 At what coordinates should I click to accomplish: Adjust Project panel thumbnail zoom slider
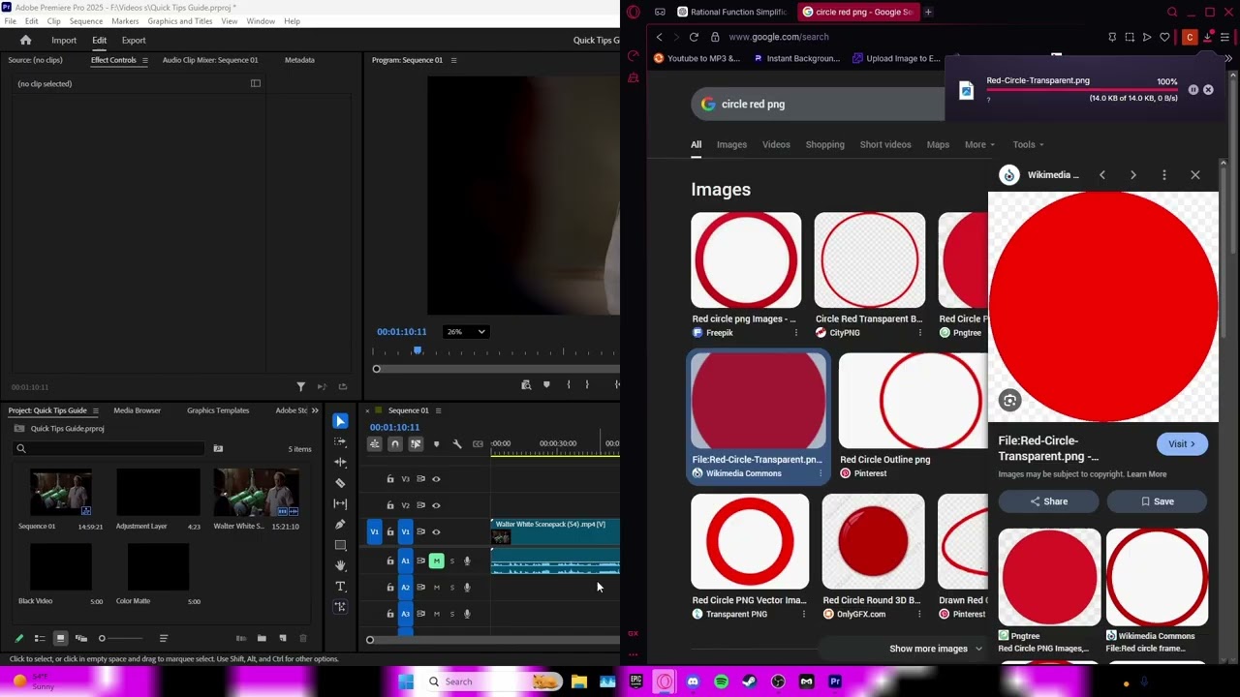pos(102,639)
